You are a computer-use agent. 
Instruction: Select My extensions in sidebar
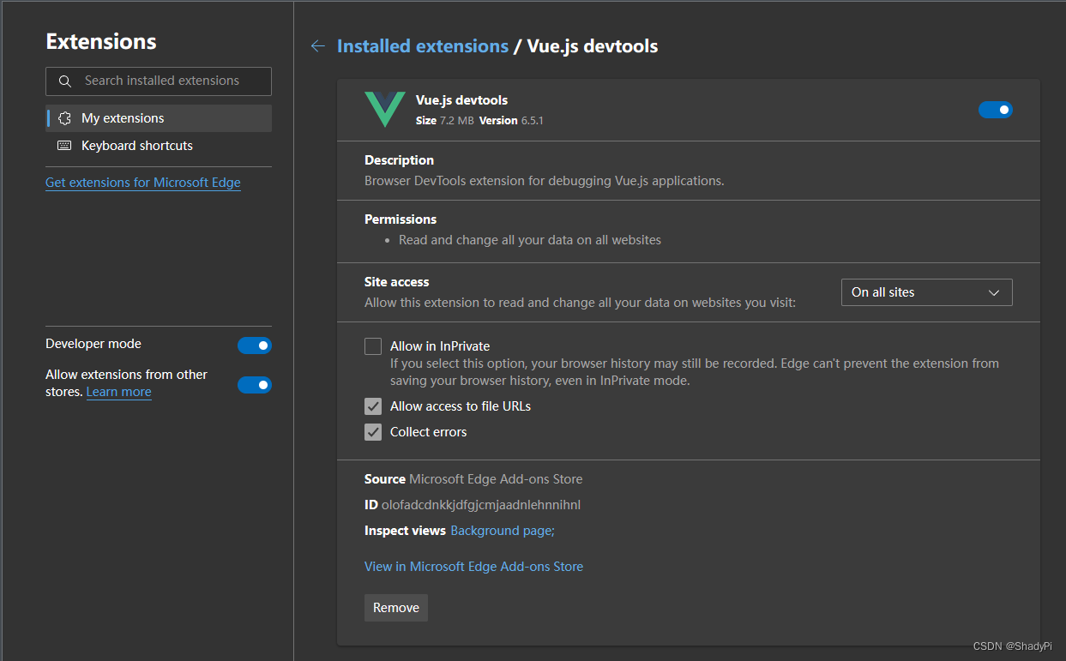[x=159, y=118]
